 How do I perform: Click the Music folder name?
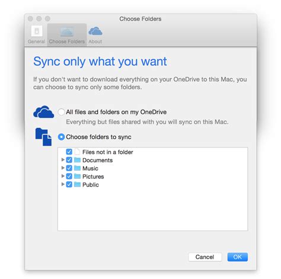tap(90, 168)
